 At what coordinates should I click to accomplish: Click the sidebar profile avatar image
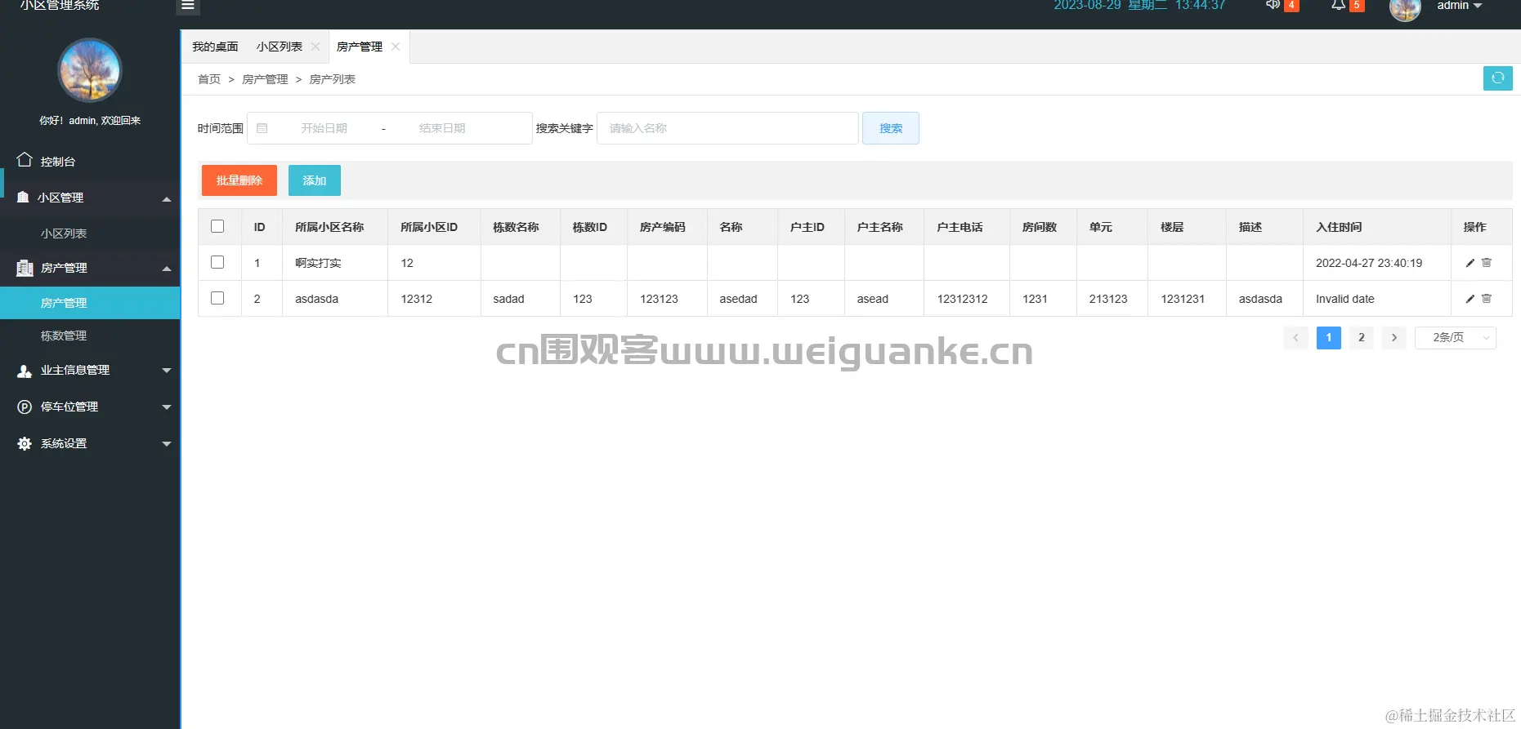90,70
